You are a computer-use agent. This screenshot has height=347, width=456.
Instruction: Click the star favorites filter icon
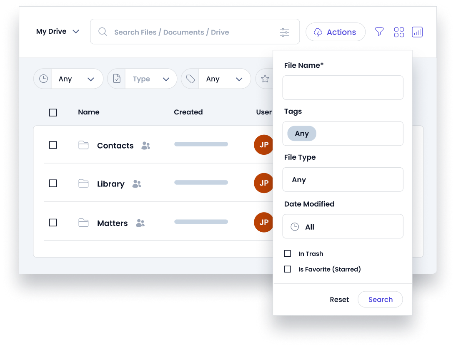click(x=265, y=79)
